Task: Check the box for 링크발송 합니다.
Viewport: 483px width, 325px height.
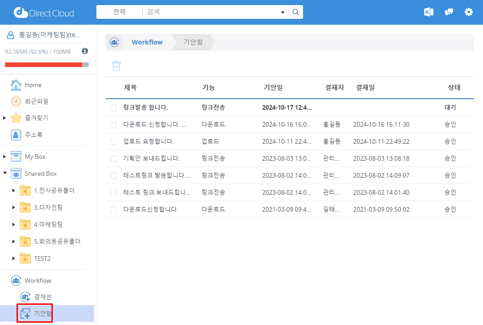Action: [113, 108]
